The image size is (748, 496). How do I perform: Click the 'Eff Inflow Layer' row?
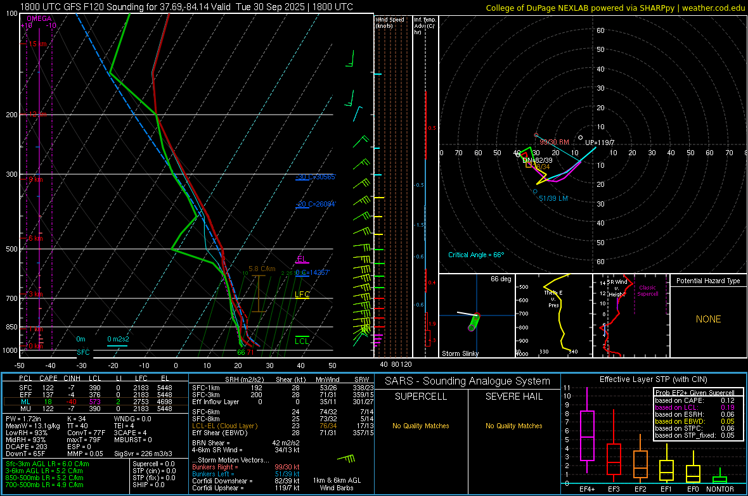pyautogui.click(x=283, y=402)
